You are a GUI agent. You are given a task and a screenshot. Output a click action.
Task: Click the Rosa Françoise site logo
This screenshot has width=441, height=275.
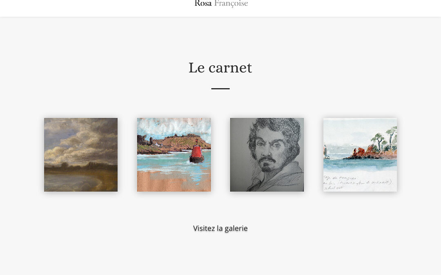coord(221,4)
